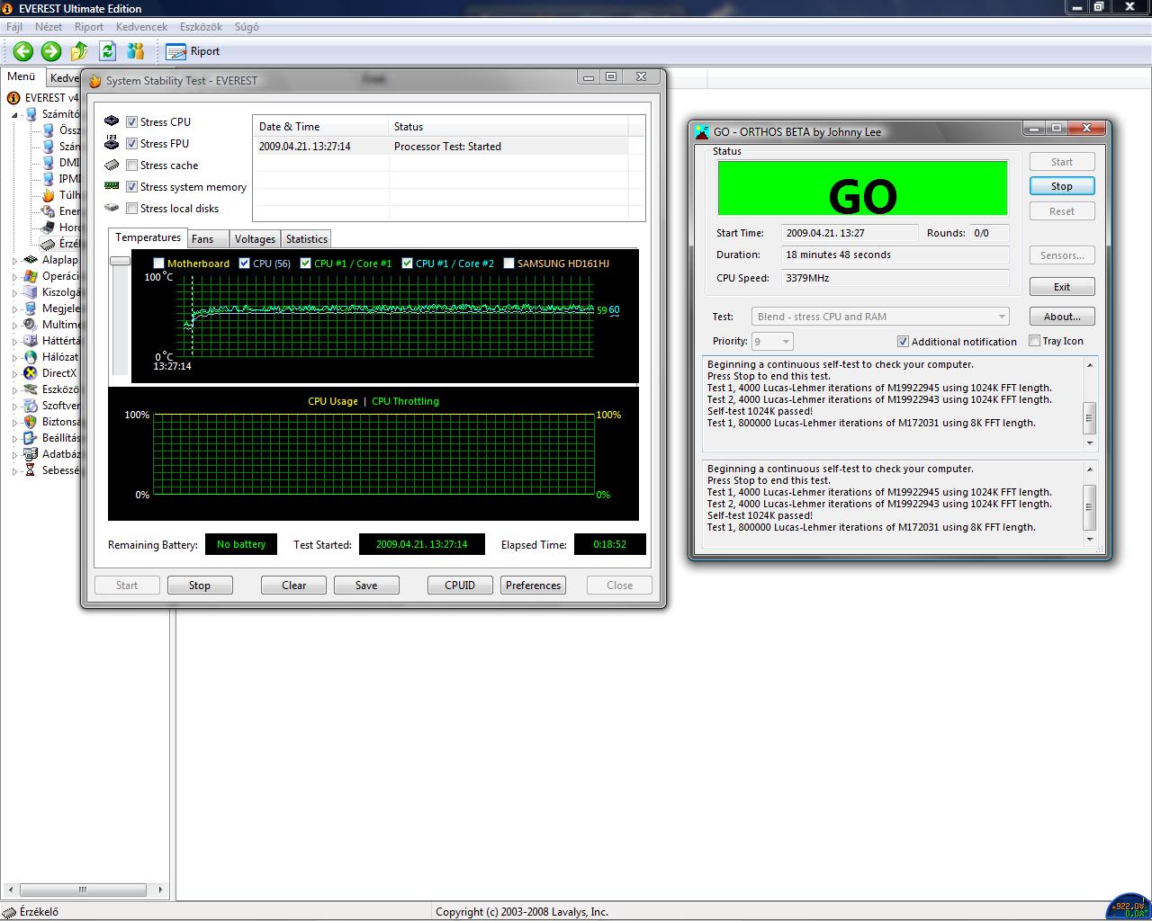Click Stop in System Stability Test
Image resolution: width=1152 pixels, height=921 pixels.
[200, 586]
